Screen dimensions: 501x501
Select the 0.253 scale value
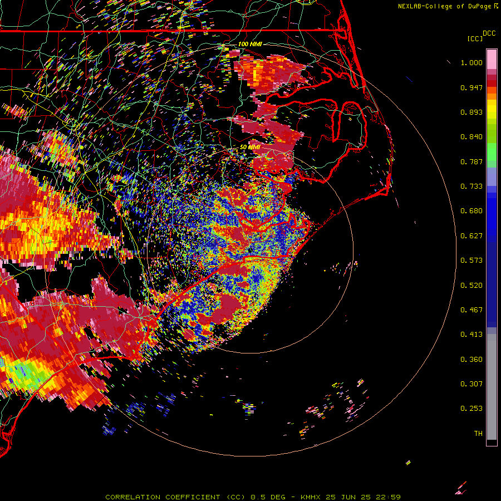[x=471, y=409]
